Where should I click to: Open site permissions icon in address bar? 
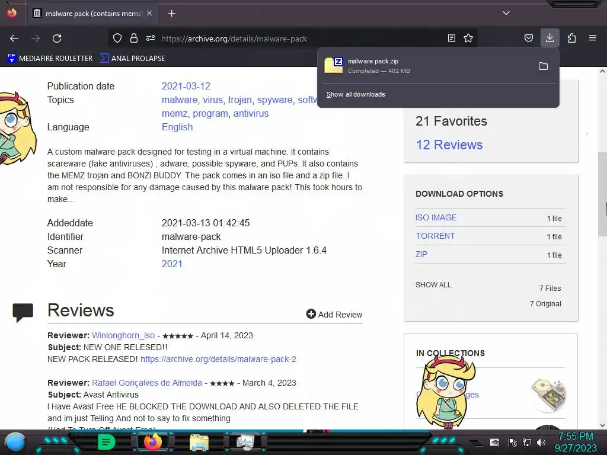(x=151, y=38)
